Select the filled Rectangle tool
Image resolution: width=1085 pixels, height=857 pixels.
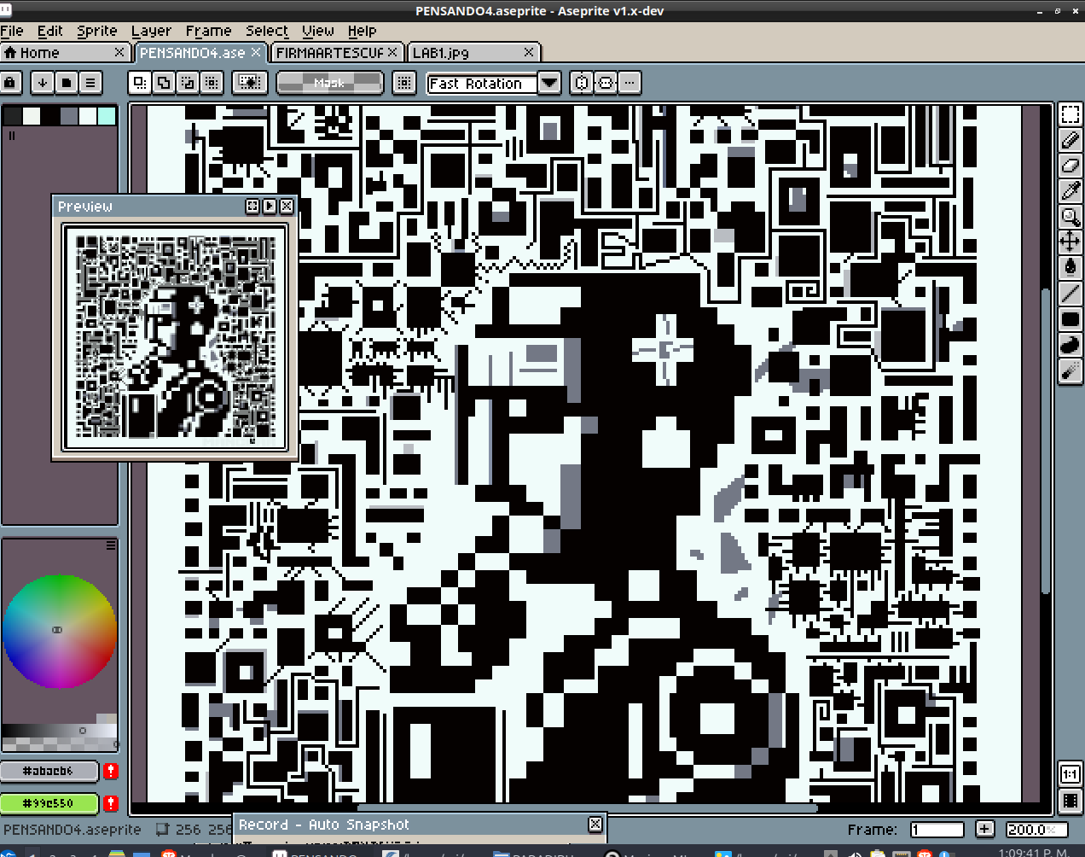click(x=1070, y=319)
